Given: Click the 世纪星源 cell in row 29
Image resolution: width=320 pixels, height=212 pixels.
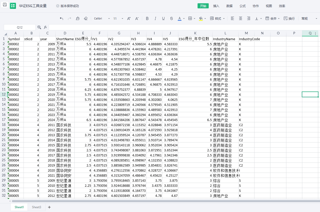Looking at the screenshot, I should [x=65, y=180].
